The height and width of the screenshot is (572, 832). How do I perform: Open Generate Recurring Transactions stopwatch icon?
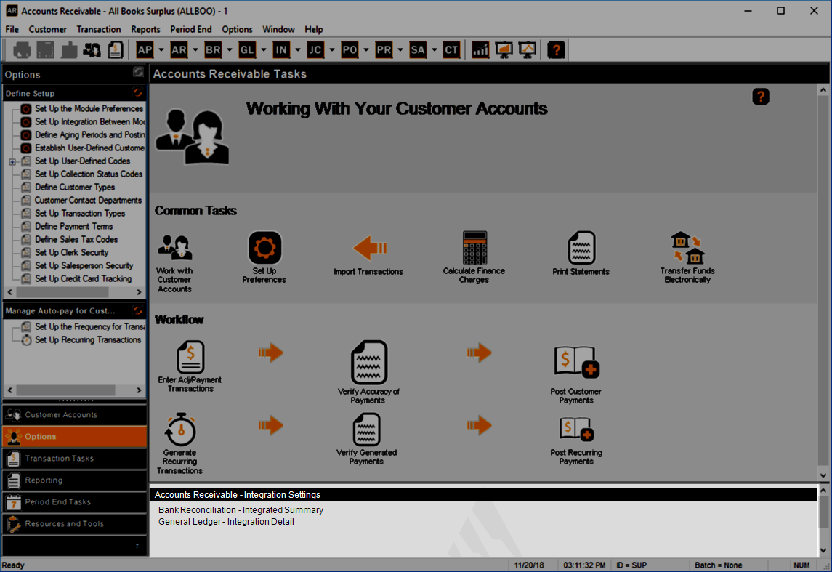[x=180, y=430]
